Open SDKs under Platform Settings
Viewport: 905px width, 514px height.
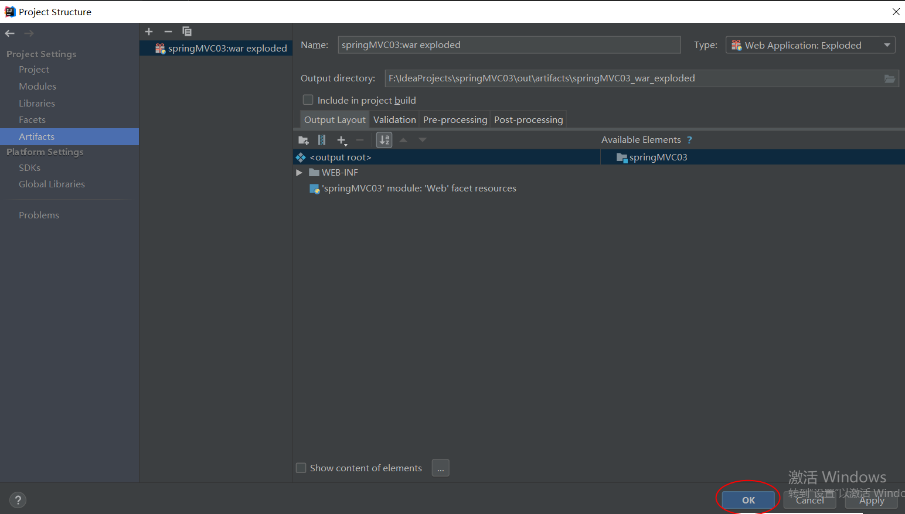point(29,168)
